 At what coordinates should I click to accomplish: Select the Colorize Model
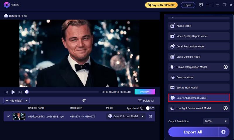coord(199,77)
